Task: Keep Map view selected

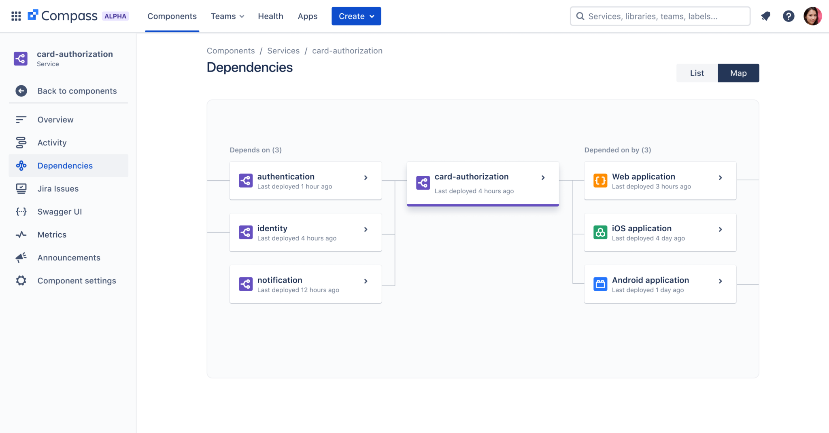Action: 738,73
